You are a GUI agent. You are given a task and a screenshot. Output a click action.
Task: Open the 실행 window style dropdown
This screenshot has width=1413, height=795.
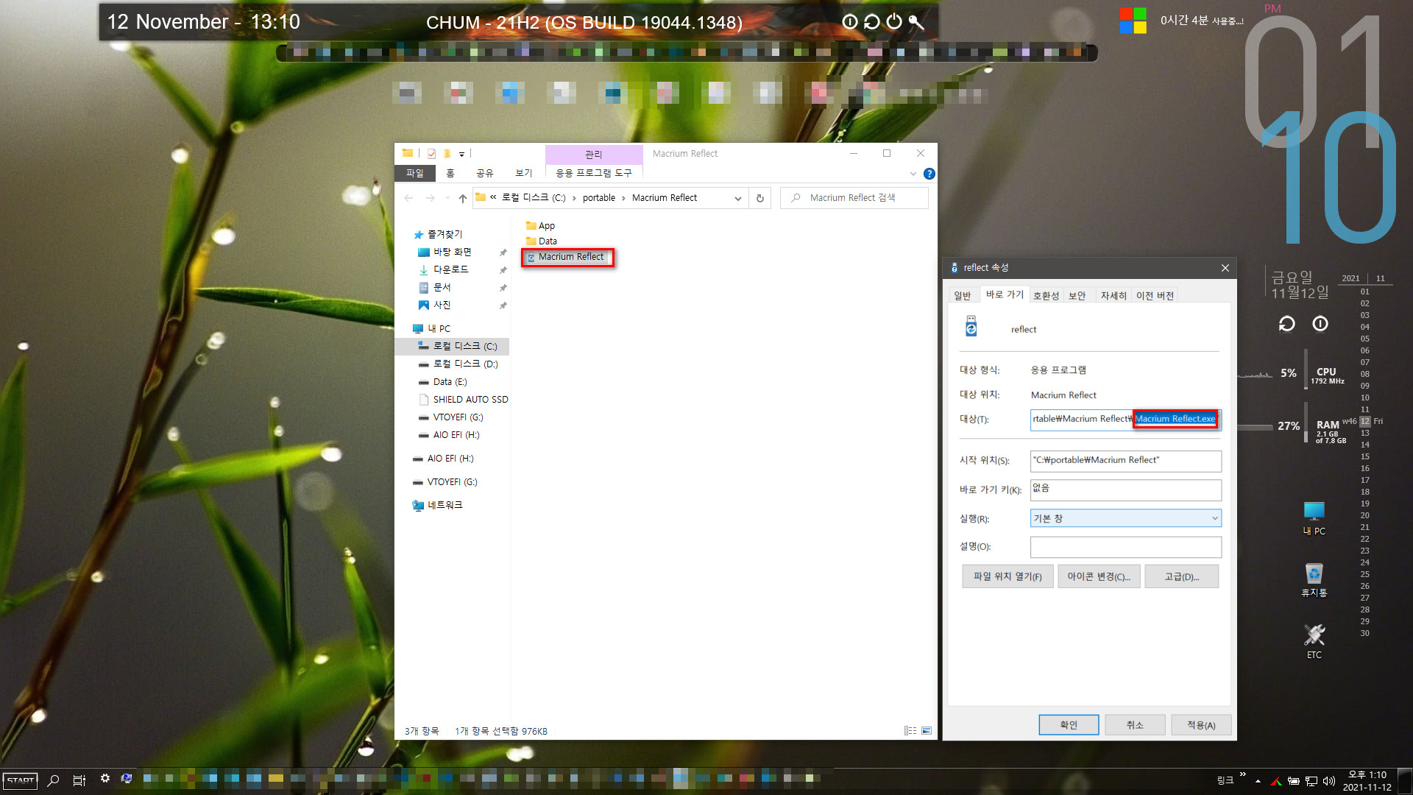click(x=1126, y=518)
